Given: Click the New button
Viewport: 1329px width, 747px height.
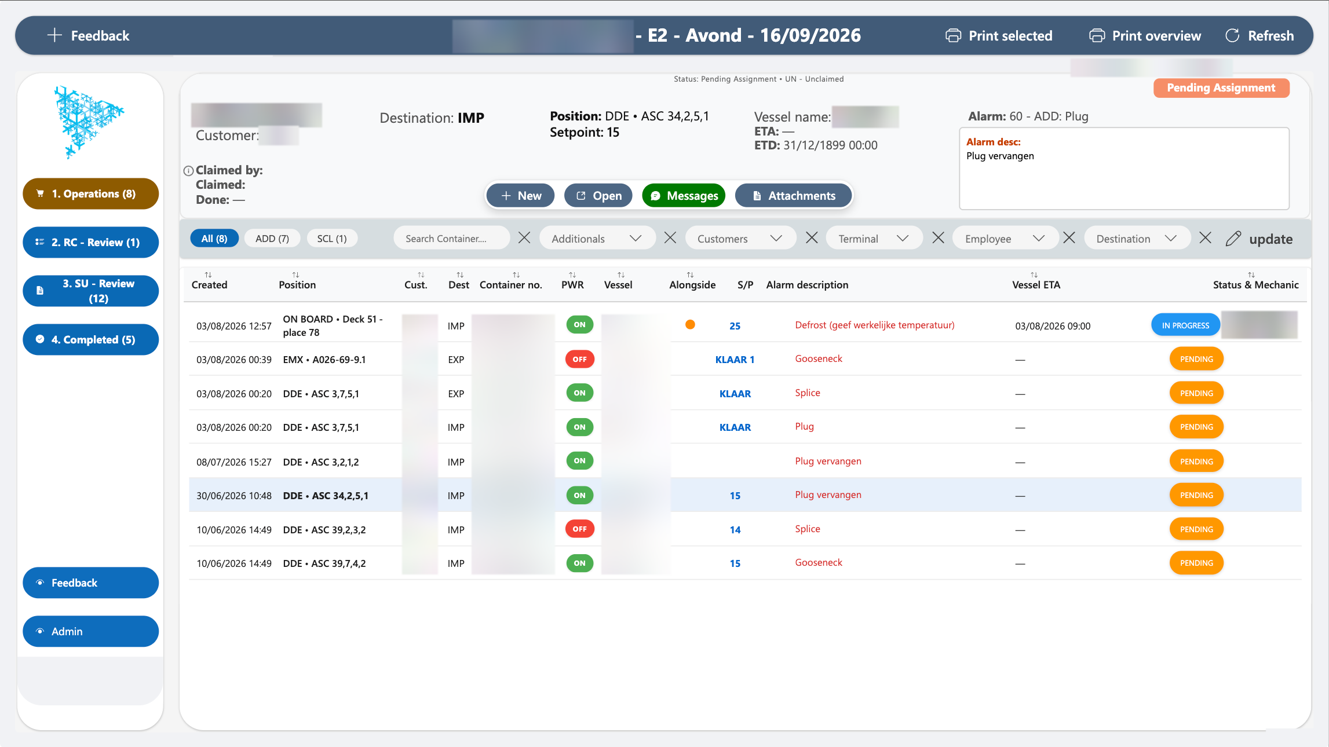Looking at the screenshot, I should click(520, 196).
